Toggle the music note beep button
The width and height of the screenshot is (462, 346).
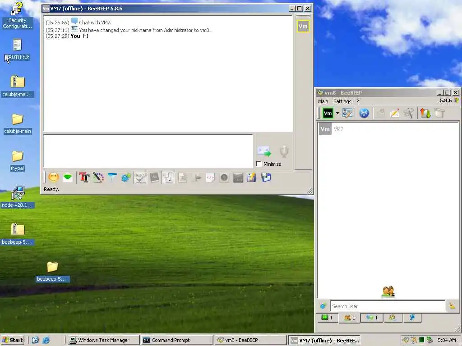point(169,178)
